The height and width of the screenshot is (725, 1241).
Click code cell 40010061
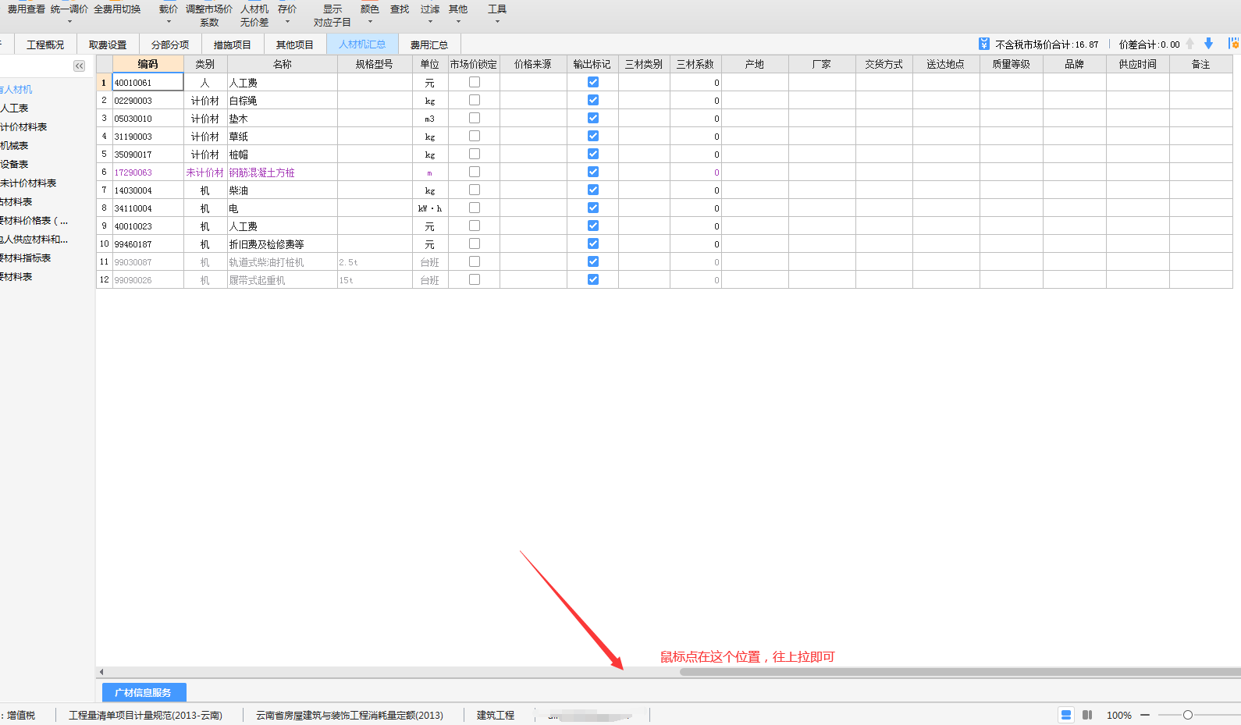click(148, 82)
